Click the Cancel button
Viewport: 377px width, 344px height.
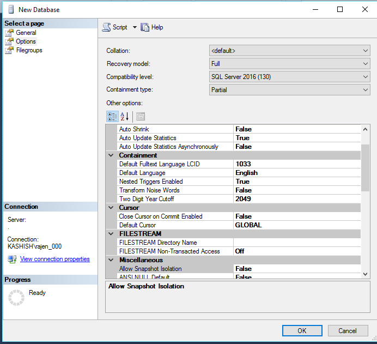click(x=347, y=330)
